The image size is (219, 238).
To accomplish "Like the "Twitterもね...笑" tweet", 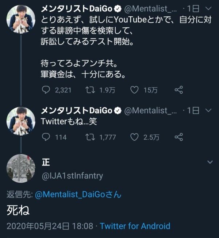I will coord(135,137).
